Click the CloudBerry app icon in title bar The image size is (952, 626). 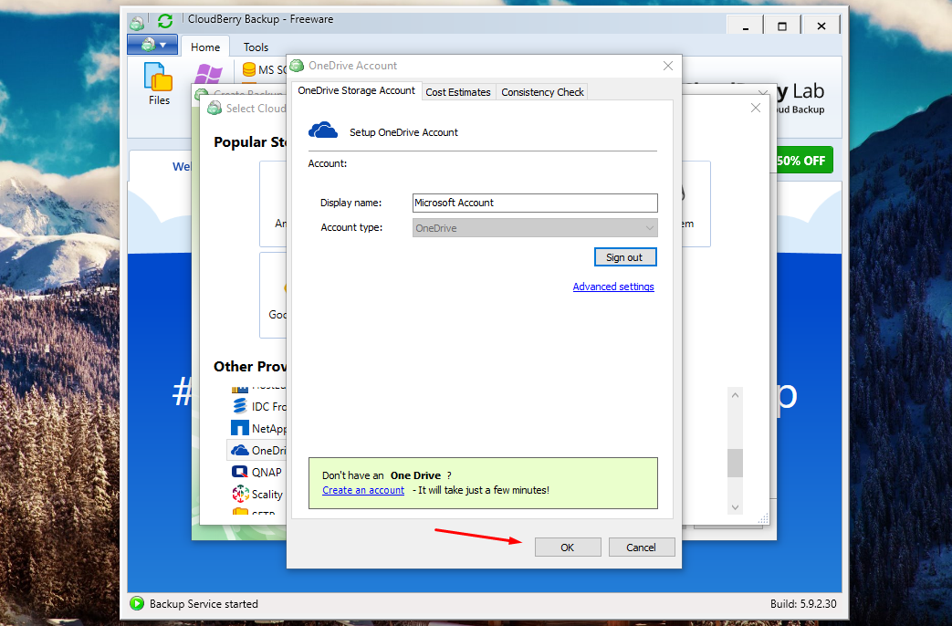coord(137,23)
